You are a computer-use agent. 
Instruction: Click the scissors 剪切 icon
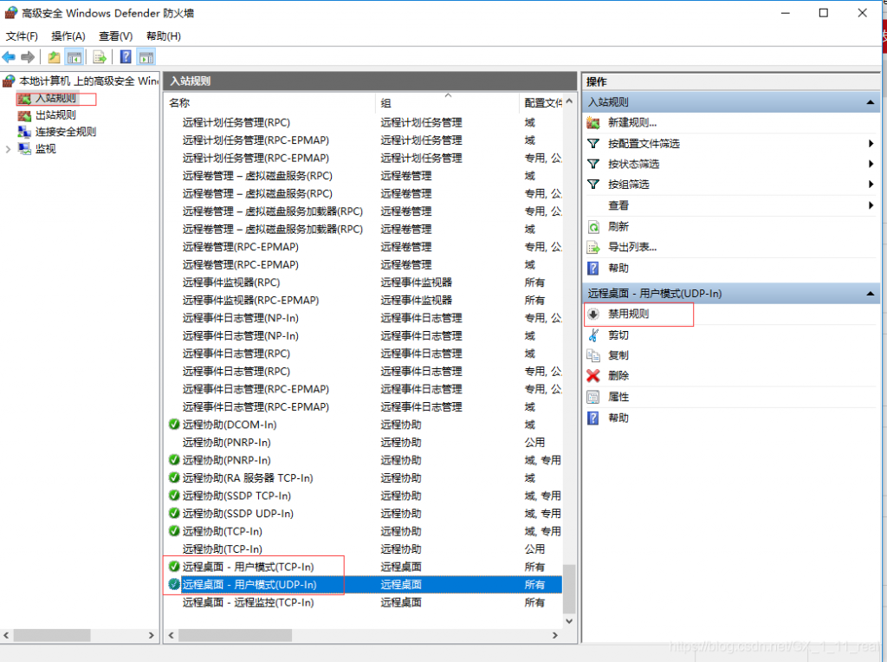coord(593,335)
